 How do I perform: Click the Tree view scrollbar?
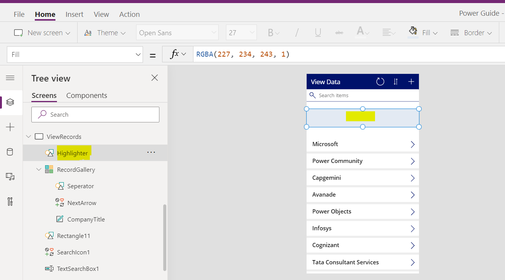point(165,237)
